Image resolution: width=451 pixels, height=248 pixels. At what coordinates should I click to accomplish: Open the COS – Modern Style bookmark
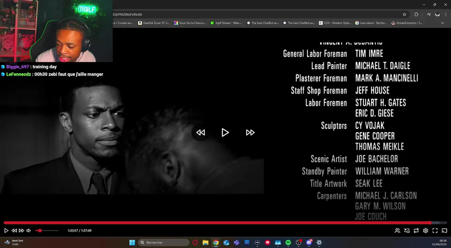(335, 23)
